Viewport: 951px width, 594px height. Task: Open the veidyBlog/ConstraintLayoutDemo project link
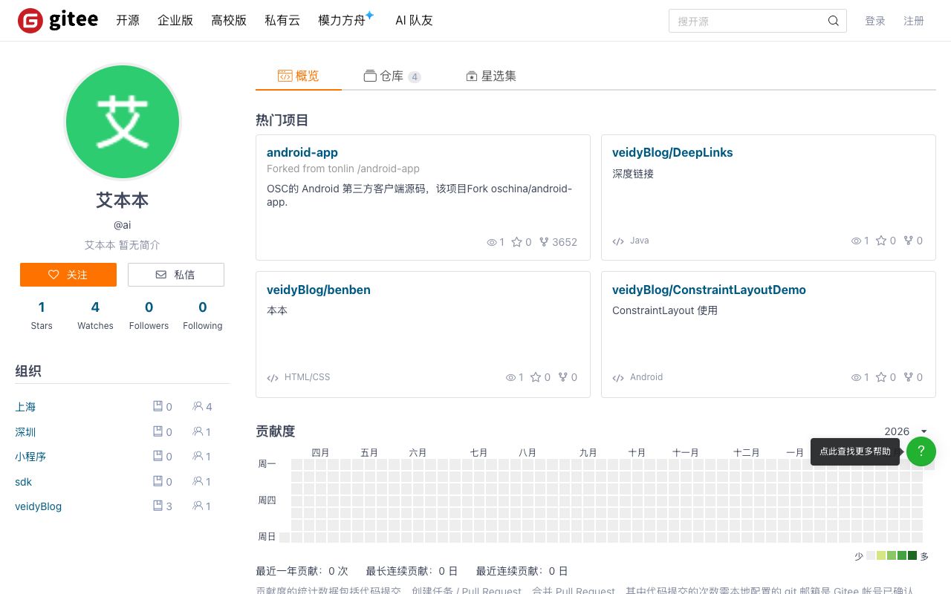pyautogui.click(x=709, y=290)
